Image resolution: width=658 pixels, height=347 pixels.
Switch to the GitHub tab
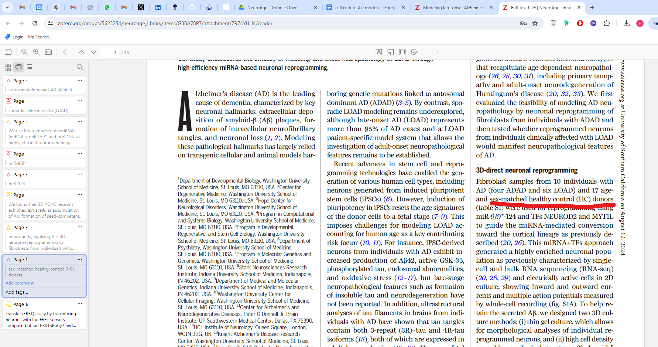coord(192,7)
